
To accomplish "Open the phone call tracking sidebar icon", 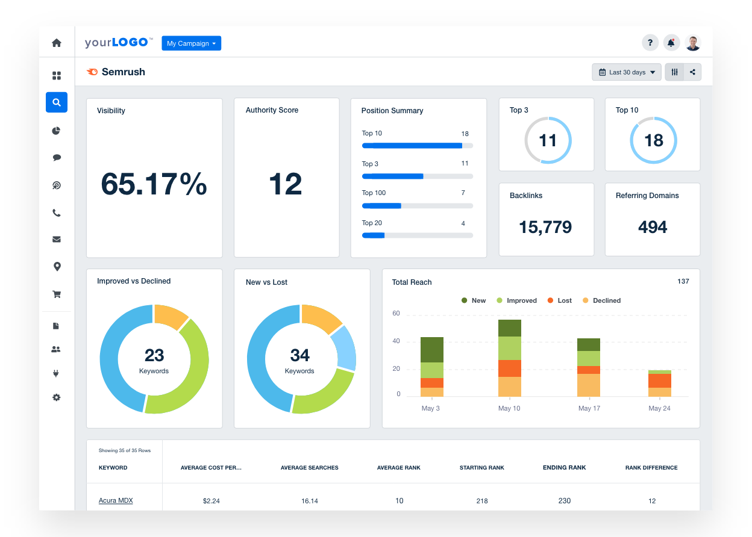I will coord(57,213).
